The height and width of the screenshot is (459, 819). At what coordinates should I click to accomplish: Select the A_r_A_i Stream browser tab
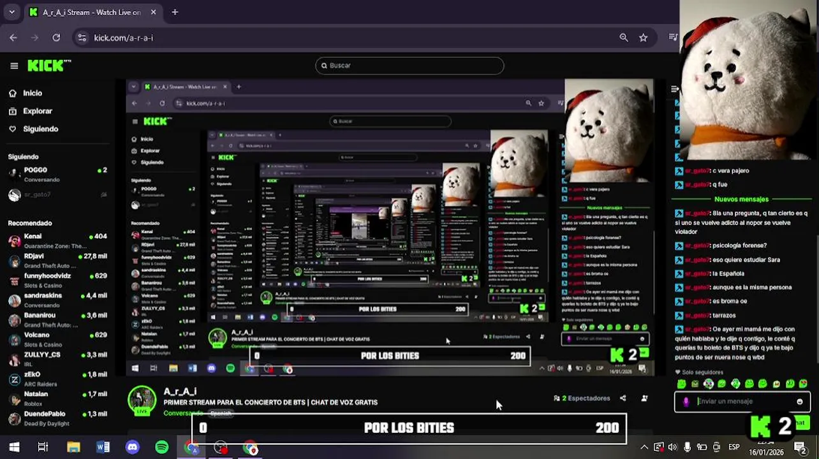point(92,12)
